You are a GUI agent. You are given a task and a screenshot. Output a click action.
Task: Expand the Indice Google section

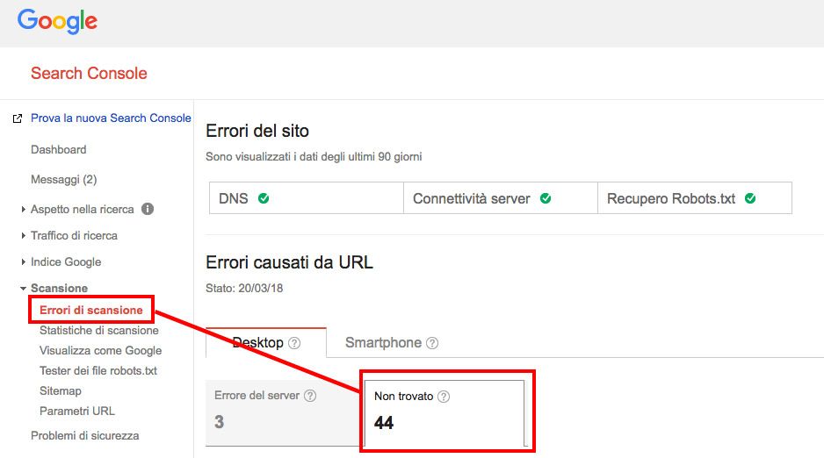click(23, 261)
